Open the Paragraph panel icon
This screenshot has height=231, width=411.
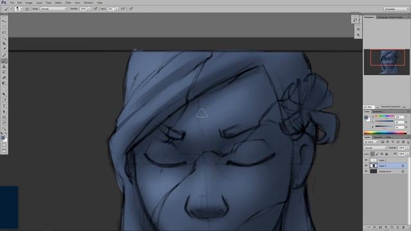pyautogui.click(x=358, y=35)
